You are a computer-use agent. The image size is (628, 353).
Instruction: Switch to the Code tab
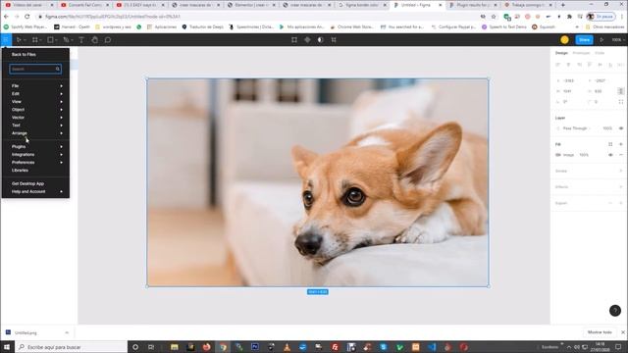click(600, 53)
